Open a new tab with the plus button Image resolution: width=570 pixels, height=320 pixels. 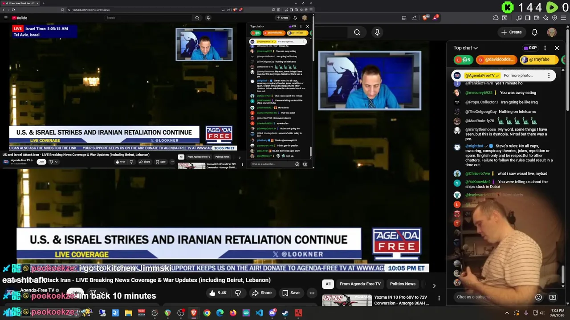coord(43,3)
